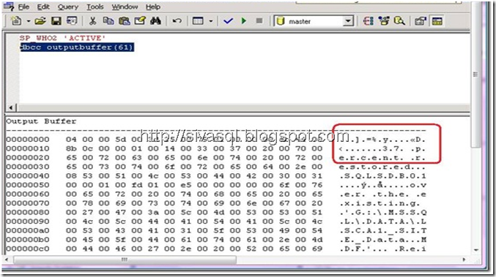Click offset 000000a0 in results

point(28,231)
